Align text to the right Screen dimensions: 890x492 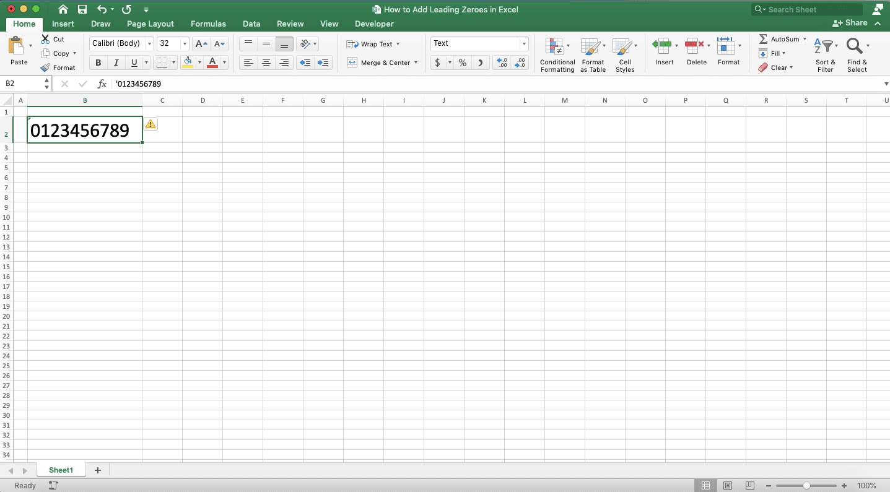pyautogui.click(x=284, y=63)
